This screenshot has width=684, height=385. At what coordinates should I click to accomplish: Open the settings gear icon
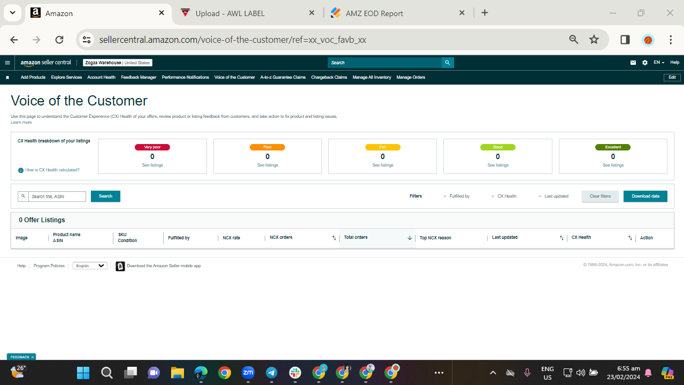(645, 63)
